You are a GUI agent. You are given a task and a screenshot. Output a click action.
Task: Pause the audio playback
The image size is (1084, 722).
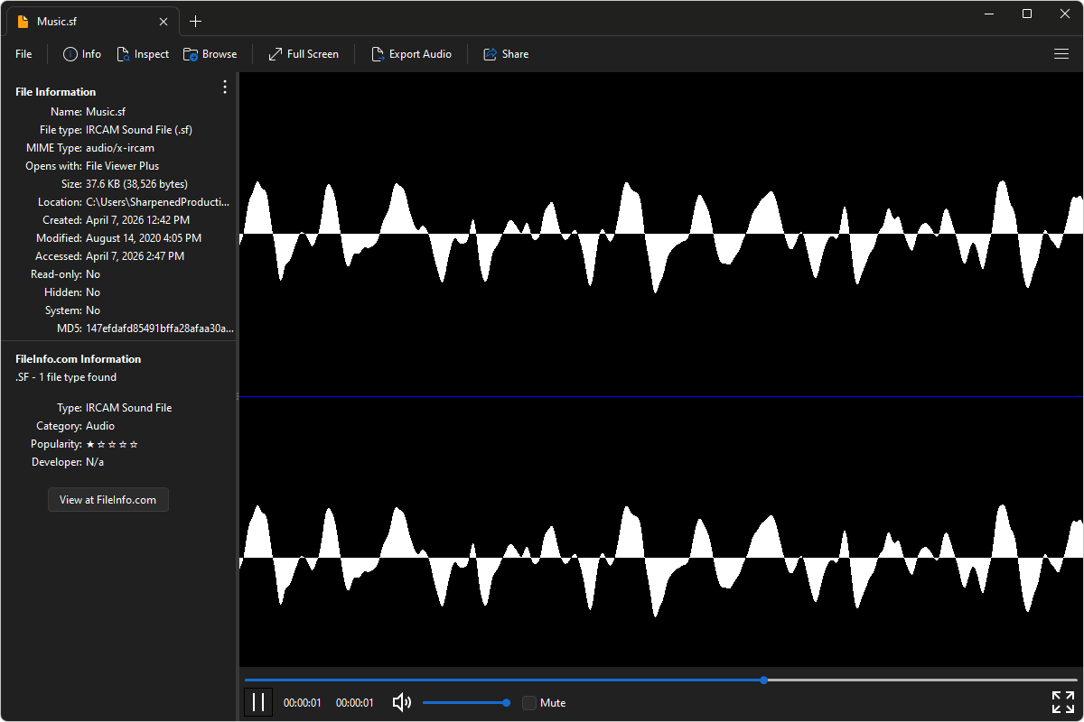pos(258,702)
